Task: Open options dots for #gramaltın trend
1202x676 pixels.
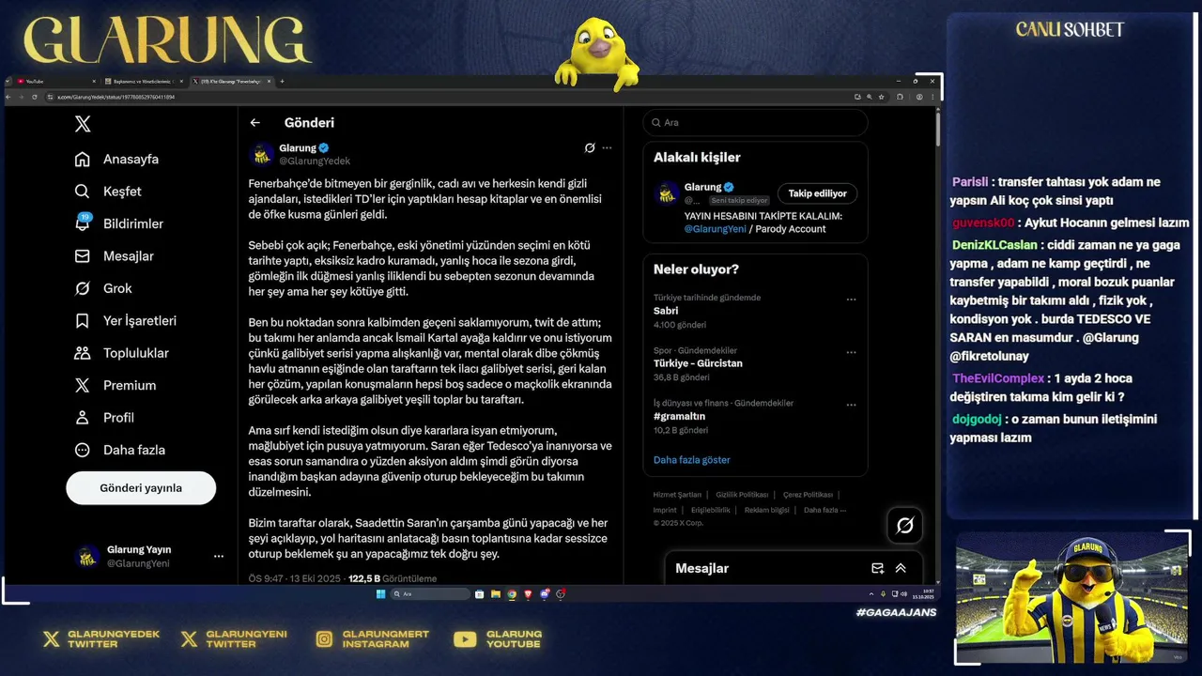Action: click(851, 405)
